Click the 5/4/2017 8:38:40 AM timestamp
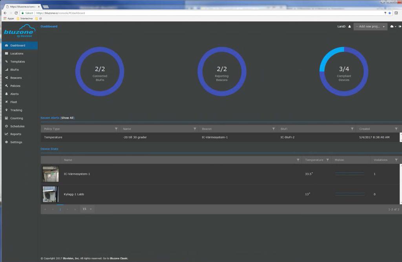 point(374,137)
